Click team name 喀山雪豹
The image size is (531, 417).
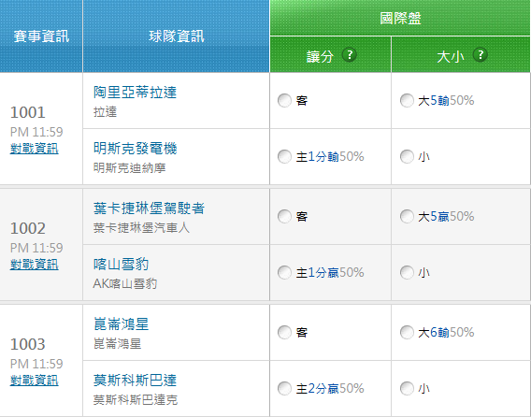[x=121, y=265]
